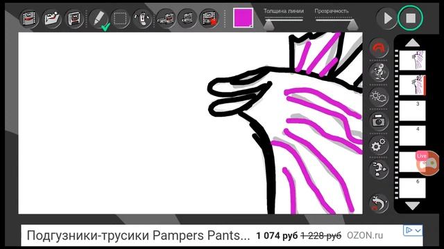Select frame 6 thumbnail
The image size is (444, 249).
tap(412, 188)
